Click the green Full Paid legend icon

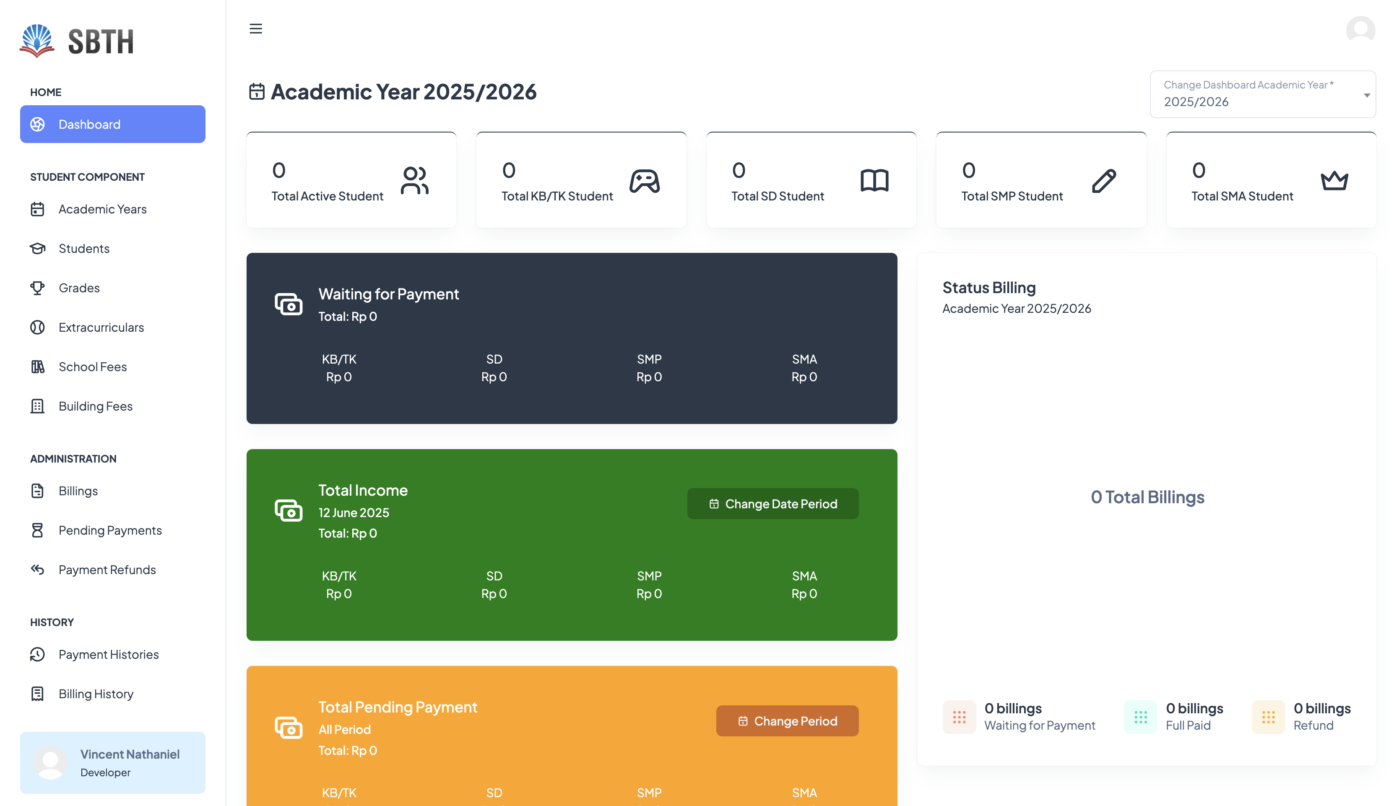1140,717
